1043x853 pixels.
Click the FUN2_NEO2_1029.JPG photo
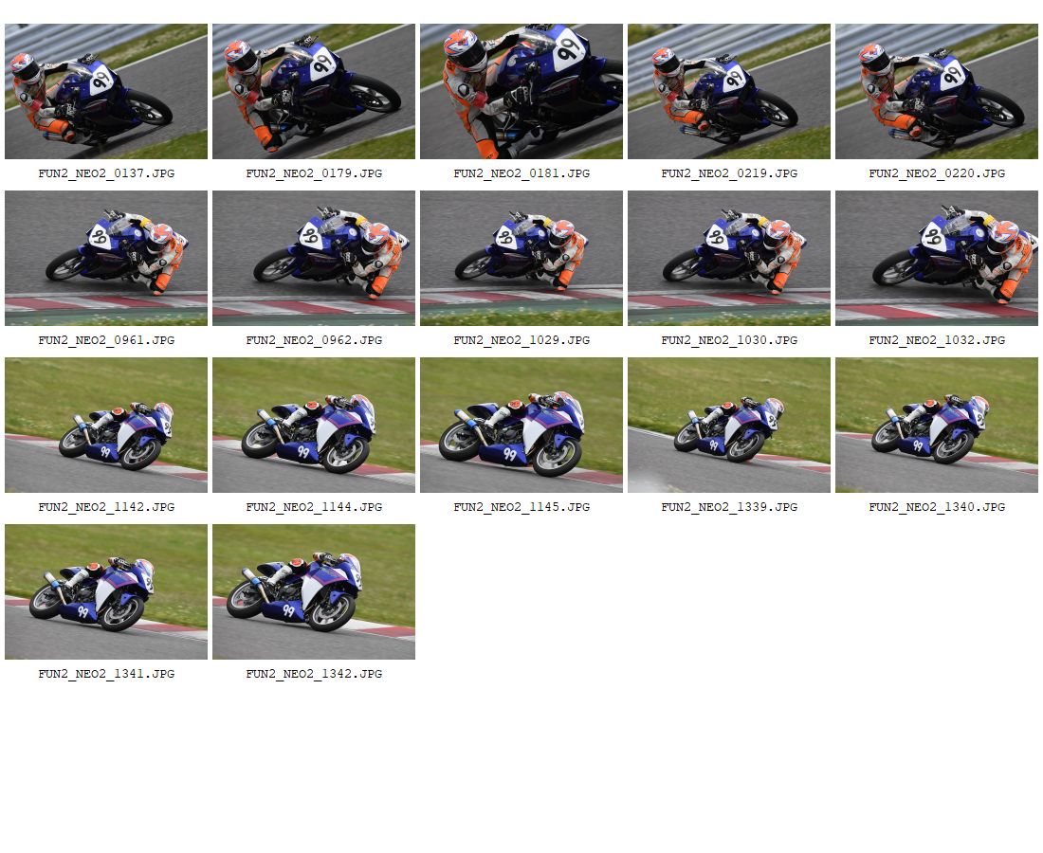point(521,259)
